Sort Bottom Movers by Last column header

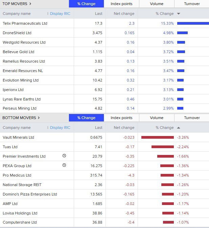(98, 128)
